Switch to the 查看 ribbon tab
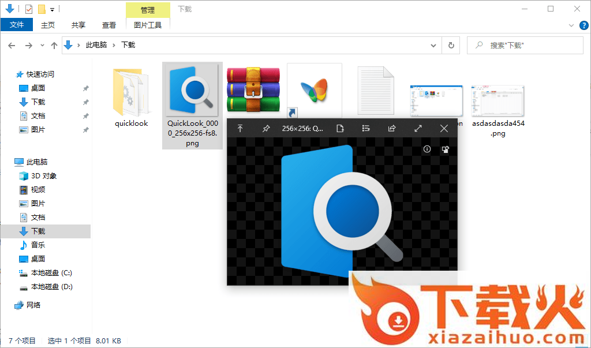591x348 pixels. pyautogui.click(x=109, y=25)
